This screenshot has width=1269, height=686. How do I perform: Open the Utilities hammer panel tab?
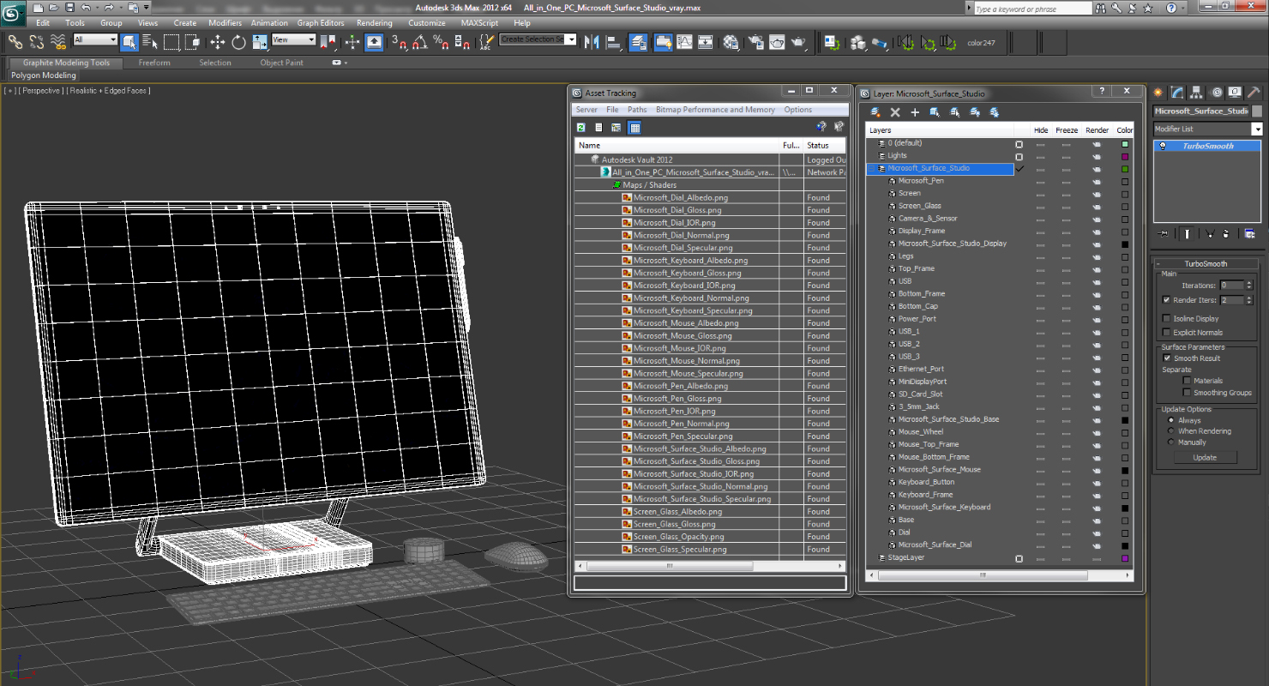tap(1254, 93)
